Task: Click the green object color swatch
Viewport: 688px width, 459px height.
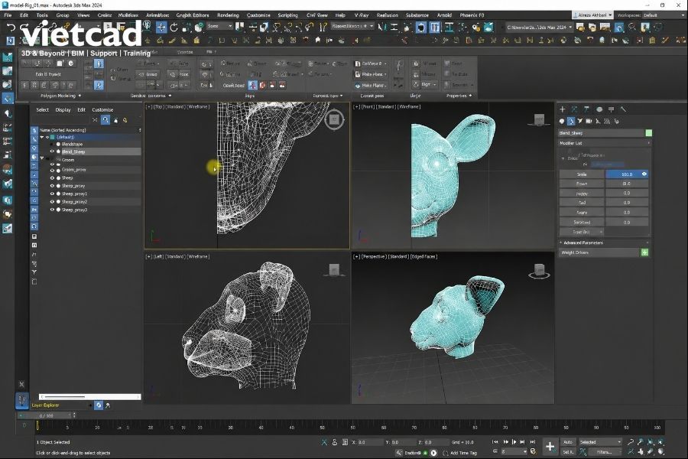Action: tap(648, 132)
